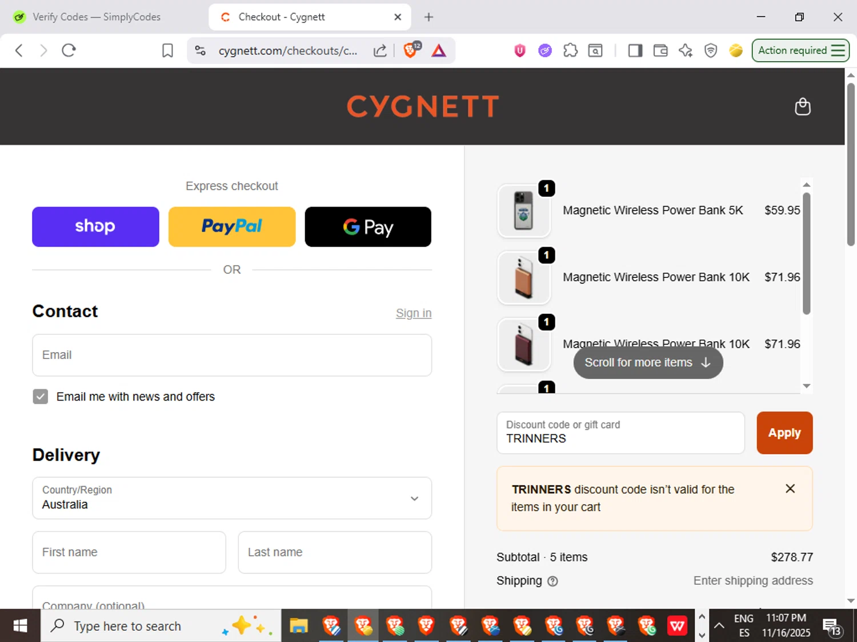Open the Brave Wallet icon
857x642 pixels.
(x=660, y=51)
